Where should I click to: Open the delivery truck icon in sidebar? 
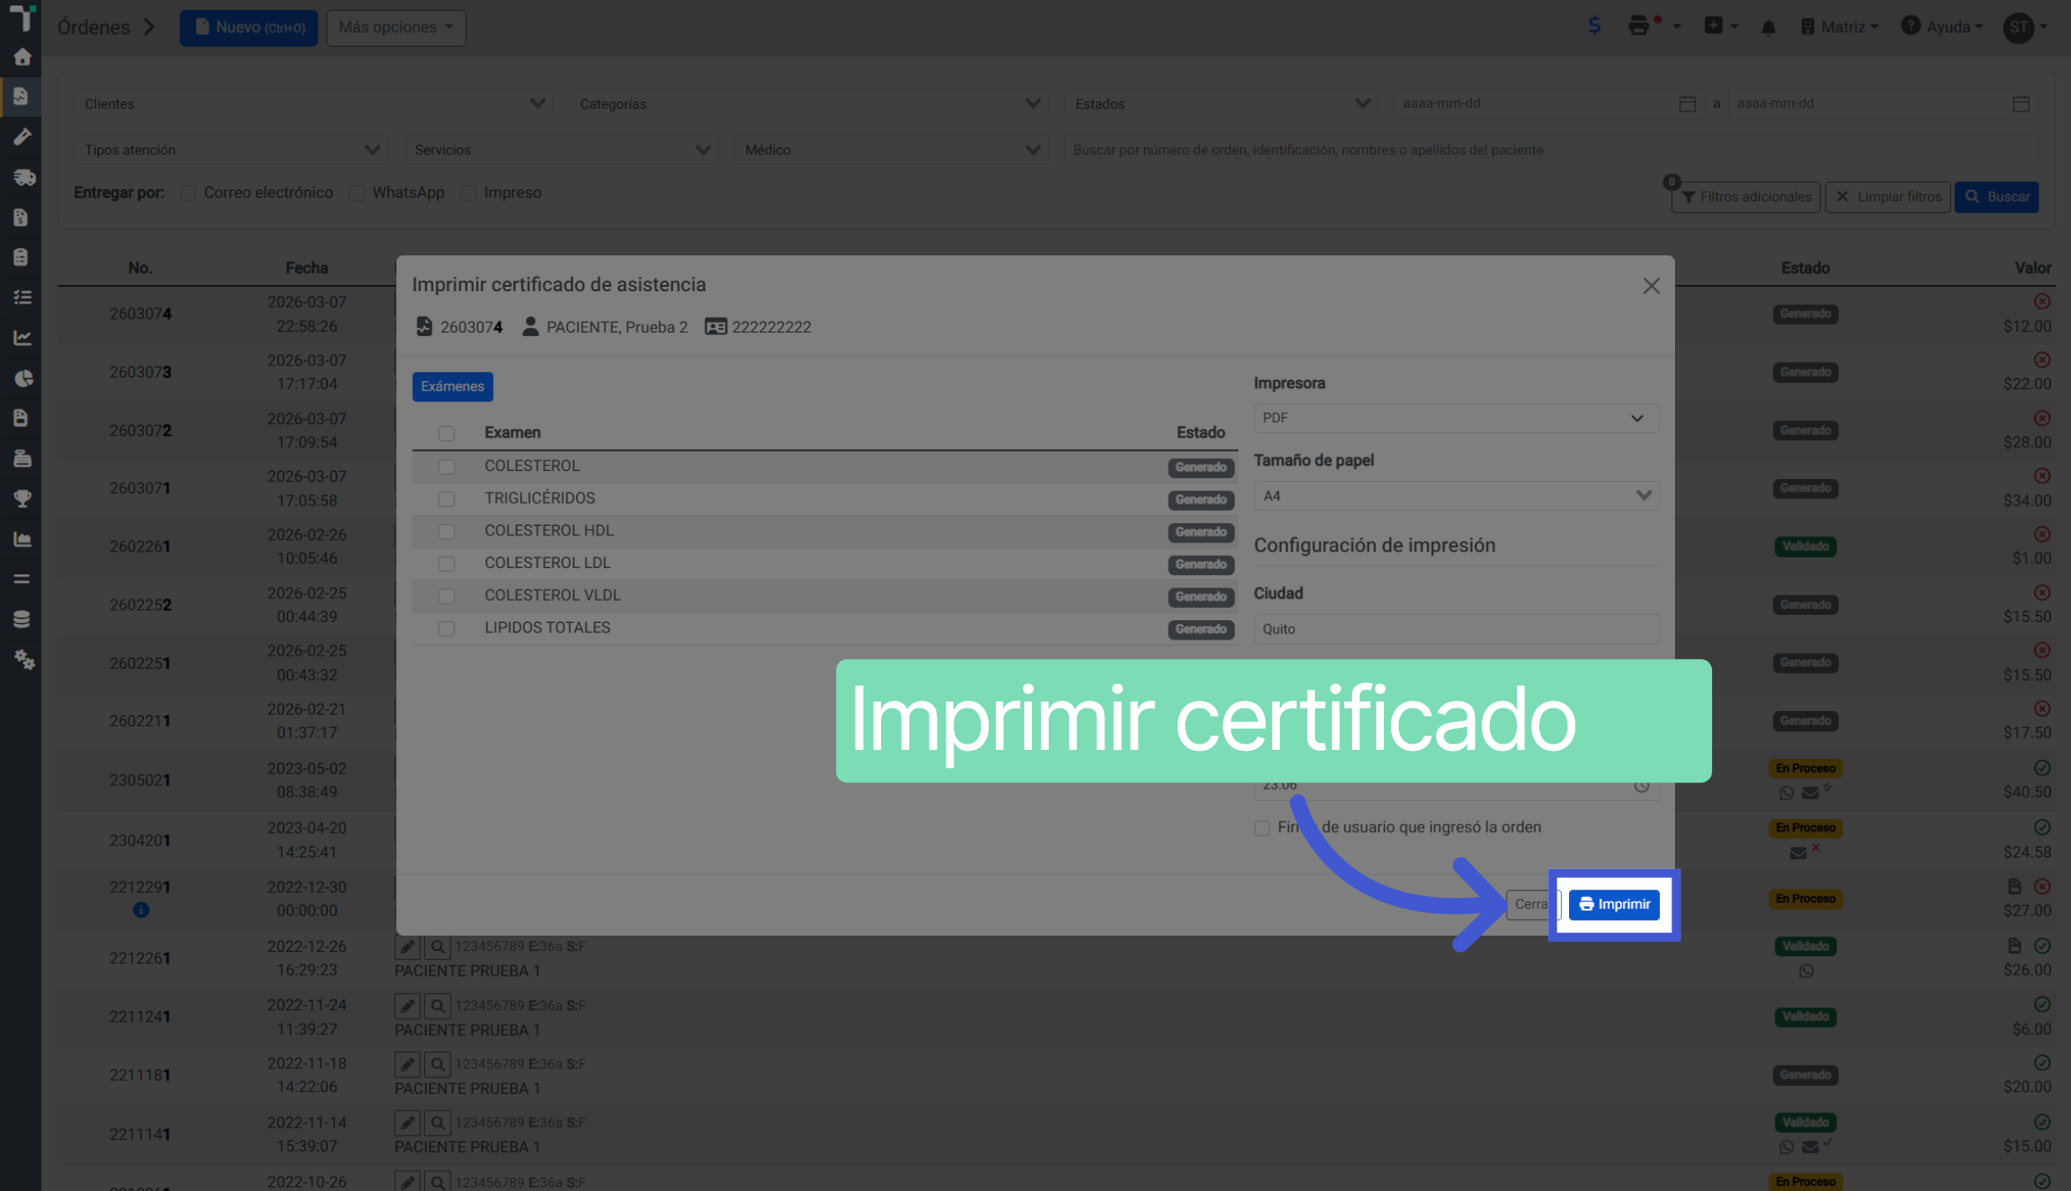coord(24,177)
